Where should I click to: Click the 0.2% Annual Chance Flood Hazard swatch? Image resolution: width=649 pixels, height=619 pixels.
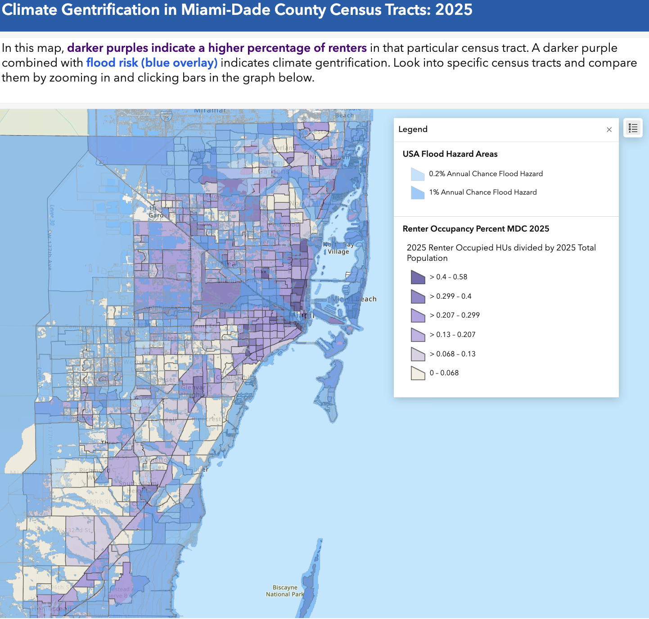click(418, 174)
